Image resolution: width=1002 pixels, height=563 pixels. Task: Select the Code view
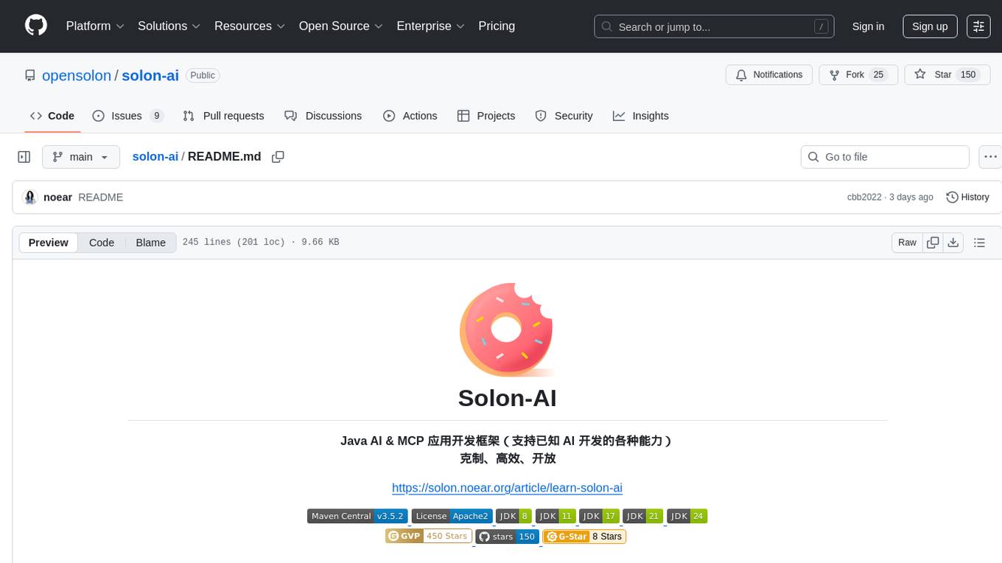coord(102,242)
